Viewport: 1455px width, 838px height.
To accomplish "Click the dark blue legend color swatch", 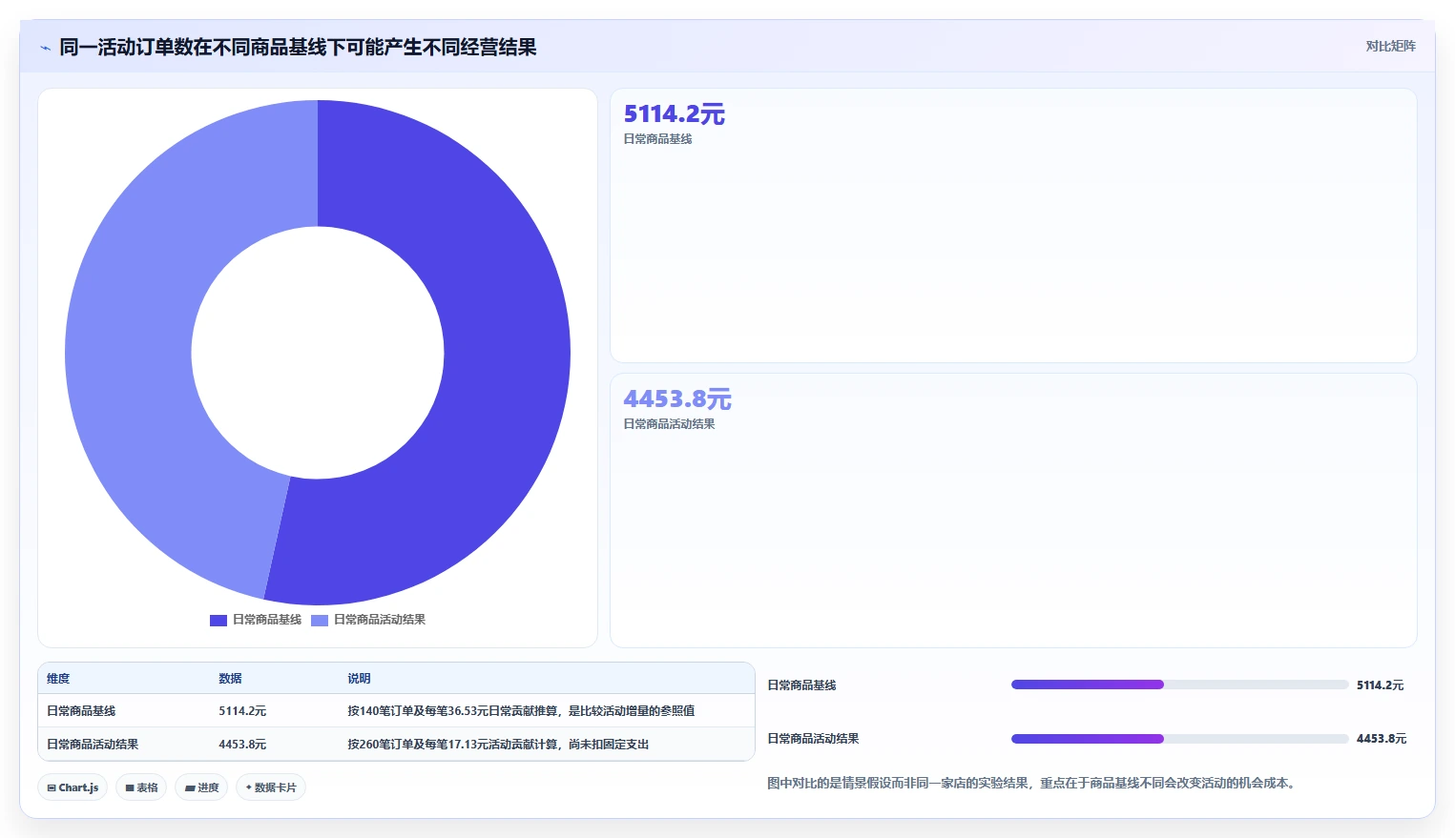I will (x=218, y=620).
